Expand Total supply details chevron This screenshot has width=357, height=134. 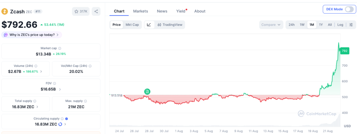pos(37,107)
